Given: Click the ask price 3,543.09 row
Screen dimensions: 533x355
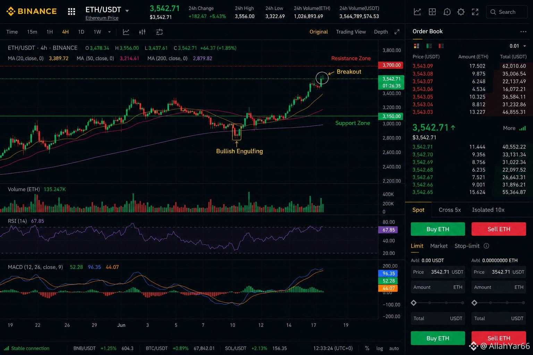Looking at the screenshot, I should [x=469, y=66].
